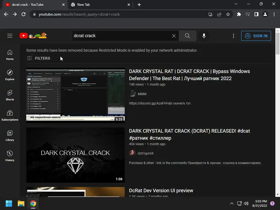Open 'DARK CRYSTAL RAT CRACK (DCRAT) RELEASED' title
The height and width of the screenshot is (210, 280).
coord(189,135)
